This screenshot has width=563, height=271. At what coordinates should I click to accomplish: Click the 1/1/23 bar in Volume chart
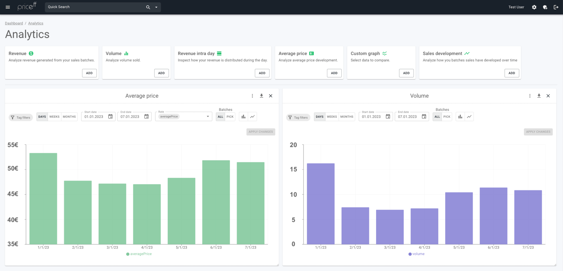click(321, 204)
